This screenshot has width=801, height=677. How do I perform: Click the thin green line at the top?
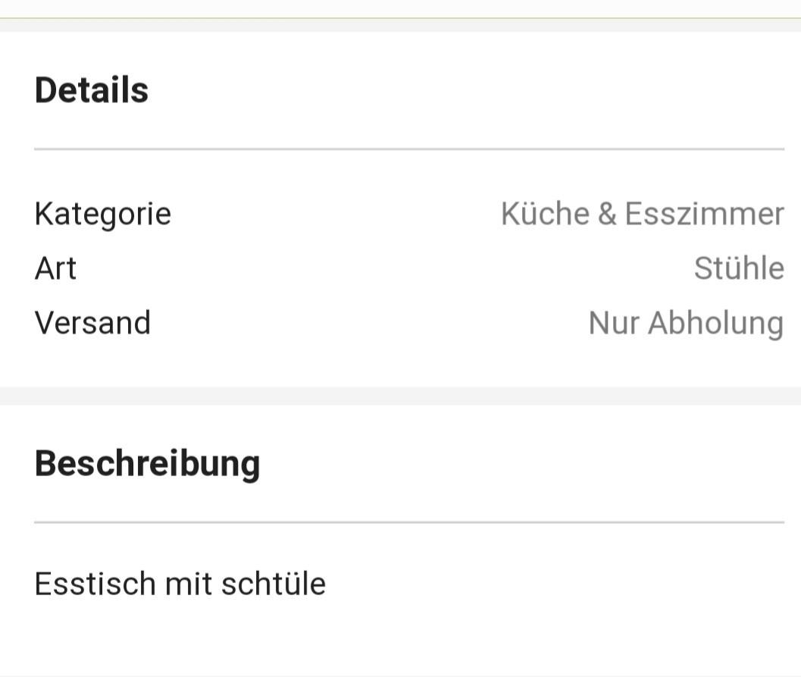point(400,17)
